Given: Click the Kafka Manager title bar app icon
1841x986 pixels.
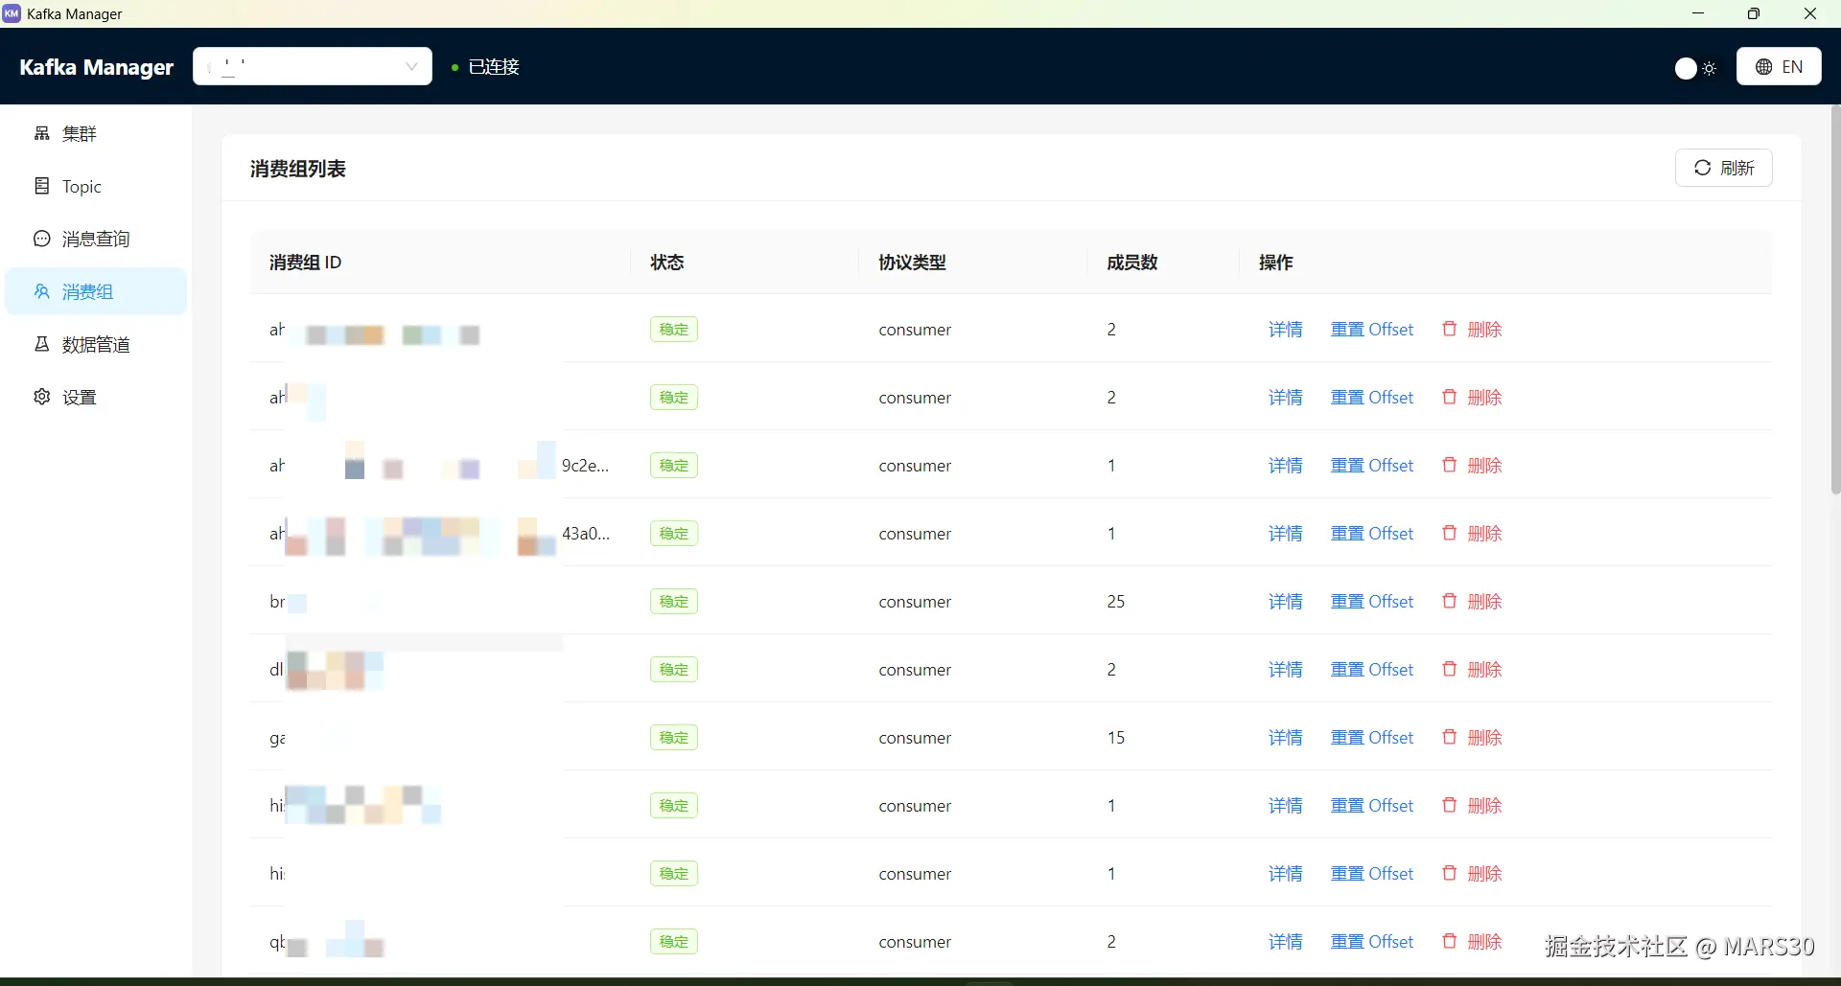Looking at the screenshot, I should click(12, 13).
